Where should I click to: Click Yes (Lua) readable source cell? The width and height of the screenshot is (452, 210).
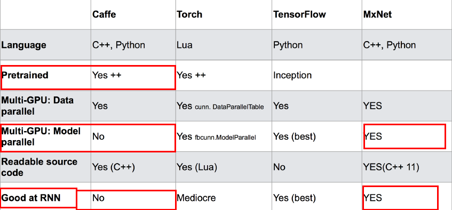pos(197,167)
